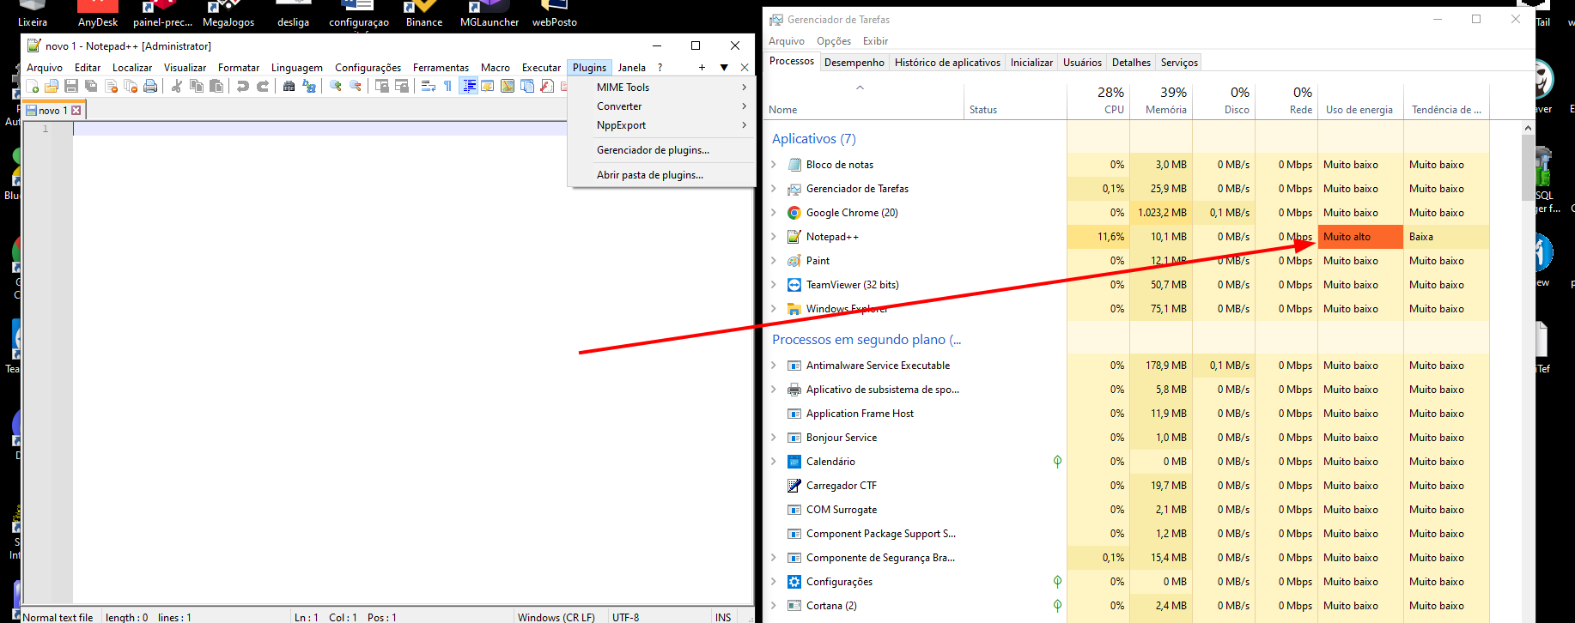1575x623 pixels.
Task: Open the Serviços tab in Task Manager
Action: pos(1179,63)
